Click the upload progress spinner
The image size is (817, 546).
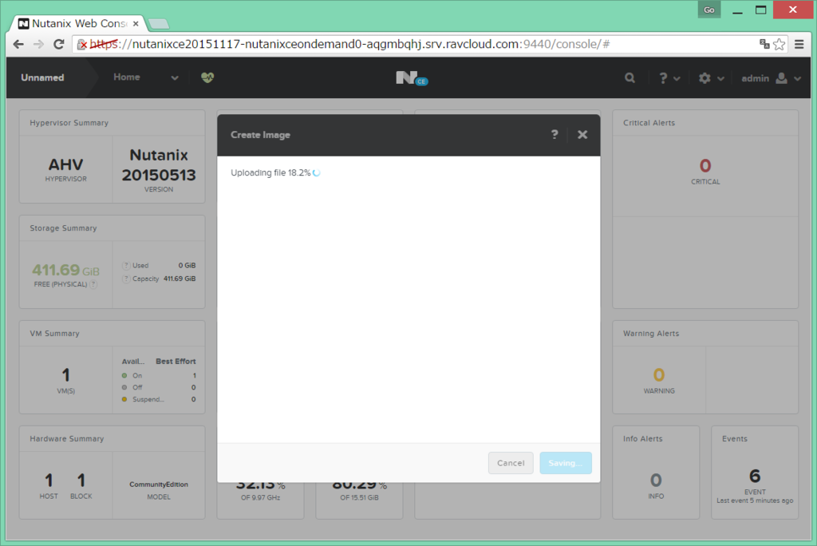pyautogui.click(x=316, y=172)
